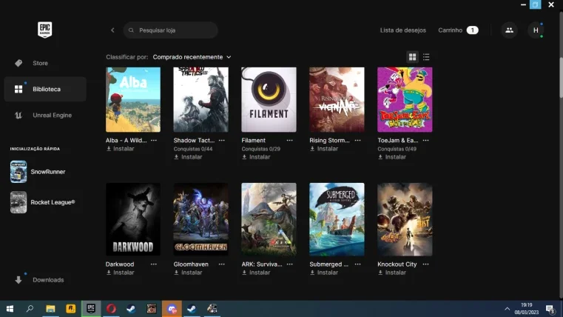
Task: Click Instalar under Submerged
Action: pos(324,273)
